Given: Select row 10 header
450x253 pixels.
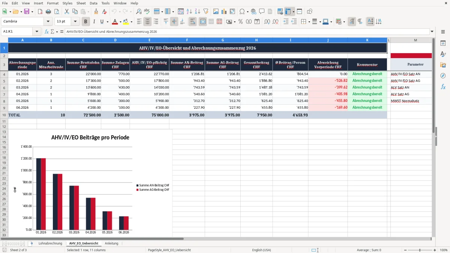Looking at the screenshot, I should (4, 115).
